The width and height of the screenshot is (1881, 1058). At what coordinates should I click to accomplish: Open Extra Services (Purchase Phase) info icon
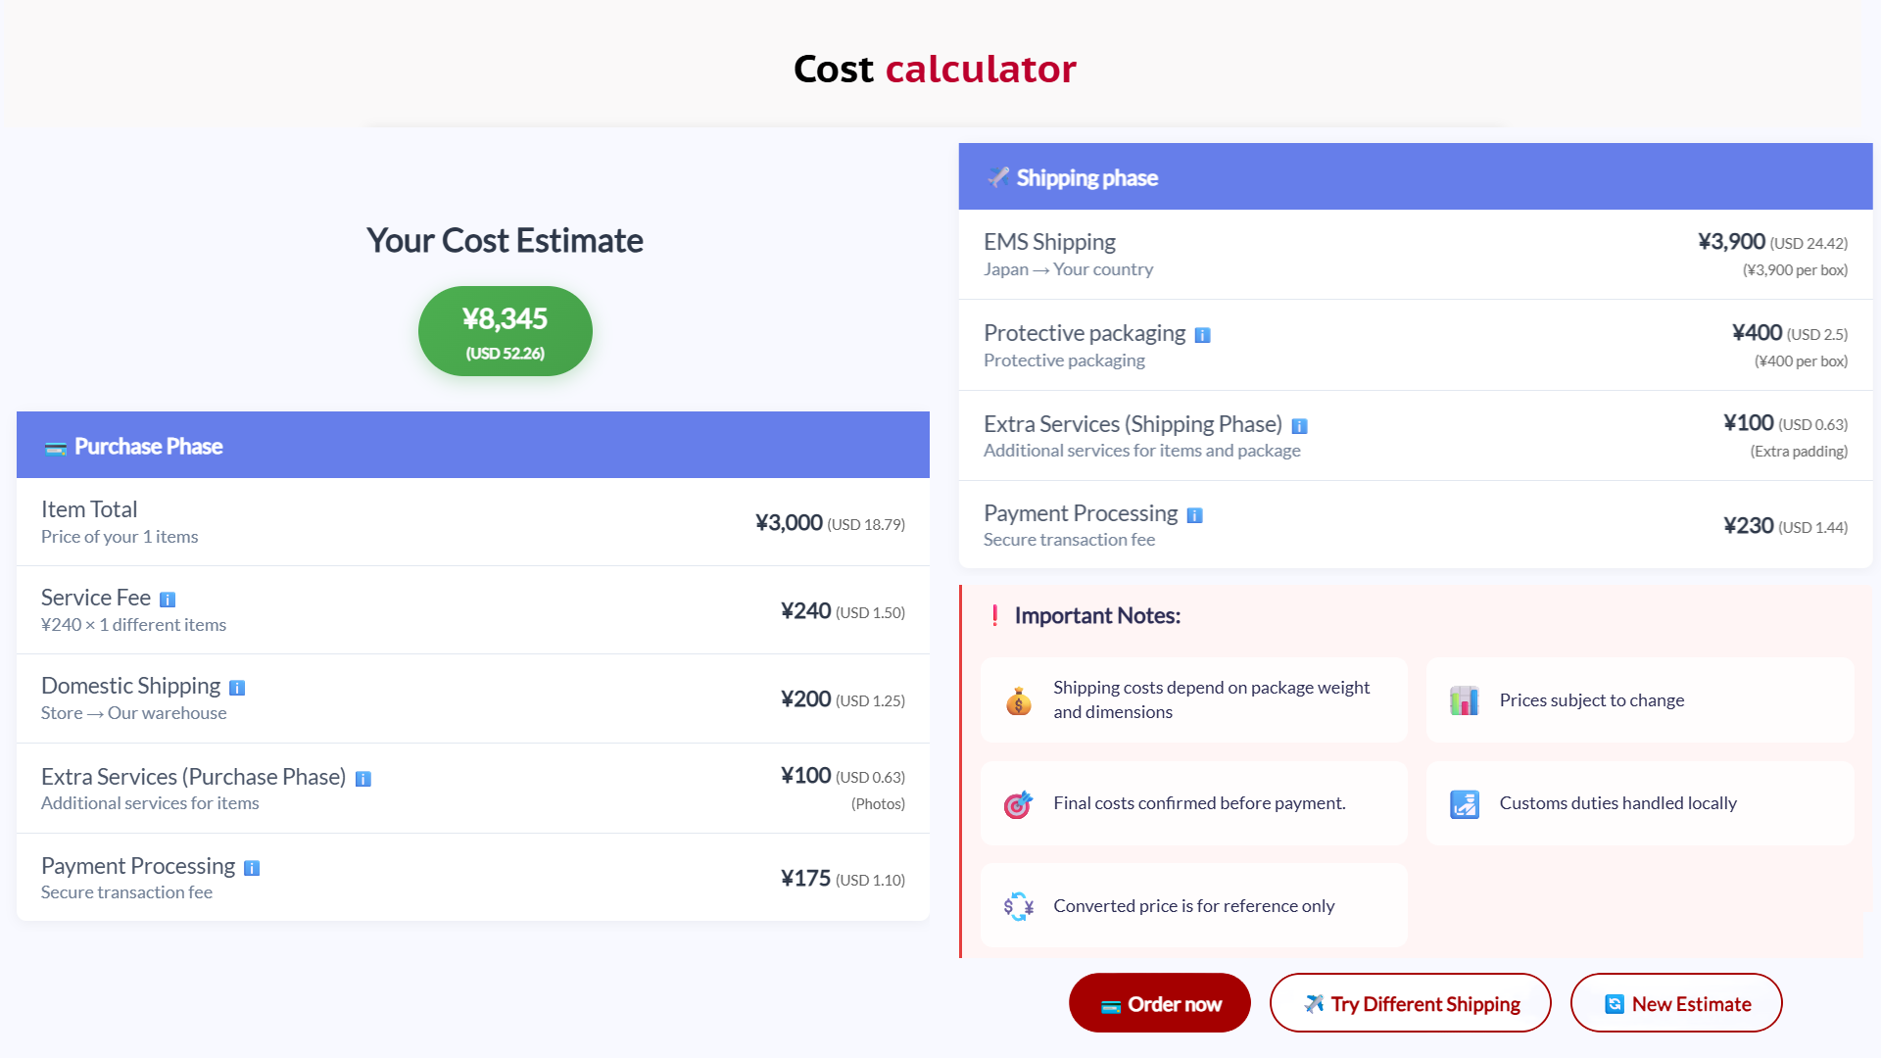pos(363,778)
